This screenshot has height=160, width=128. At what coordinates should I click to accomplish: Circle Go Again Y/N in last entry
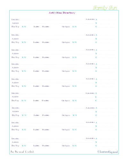(75, 146)
